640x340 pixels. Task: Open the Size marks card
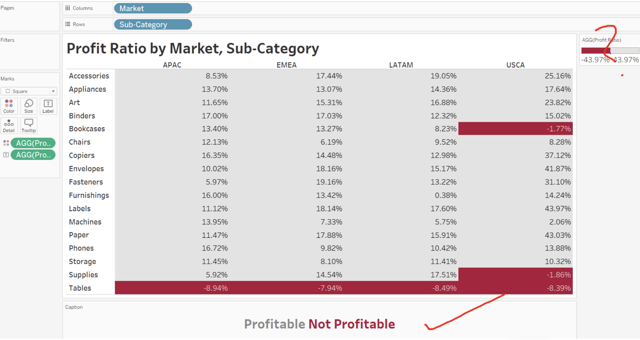point(29,106)
